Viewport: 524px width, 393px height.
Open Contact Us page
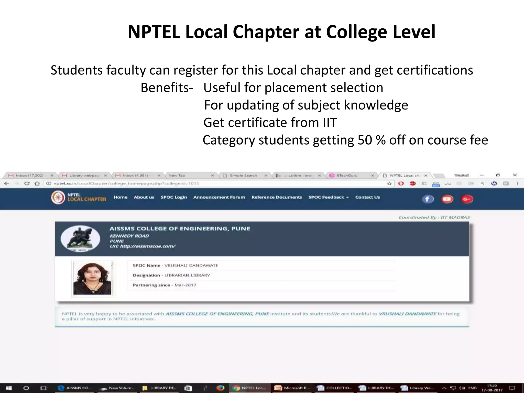pyautogui.click(x=367, y=197)
